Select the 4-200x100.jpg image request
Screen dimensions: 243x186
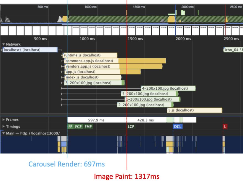pos(168,88)
